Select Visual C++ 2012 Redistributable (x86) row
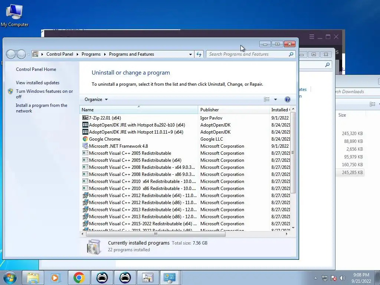This screenshot has width=380, height=285. point(185,202)
